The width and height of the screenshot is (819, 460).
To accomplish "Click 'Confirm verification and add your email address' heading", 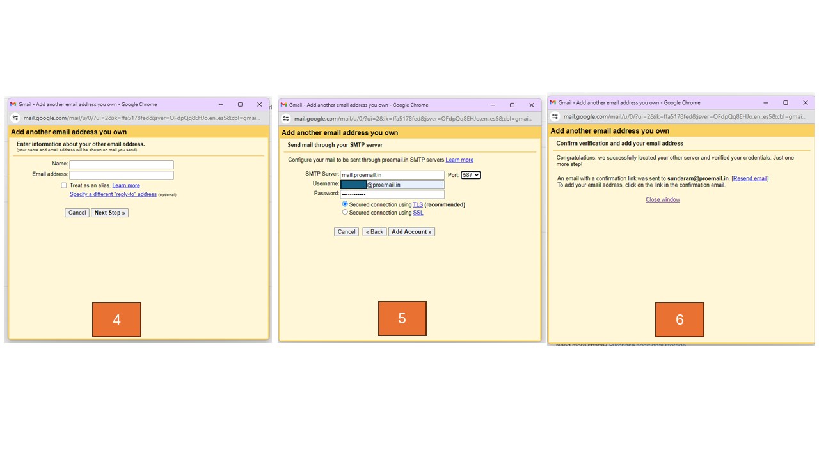I will tap(620, 144).
